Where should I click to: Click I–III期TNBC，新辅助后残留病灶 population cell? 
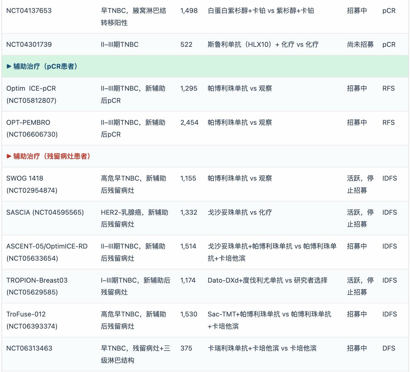[136, 286]
